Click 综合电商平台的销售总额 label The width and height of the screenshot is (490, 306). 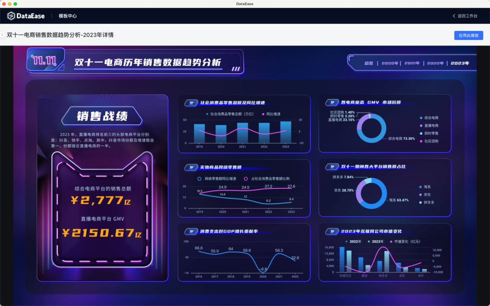pos(103,189)
